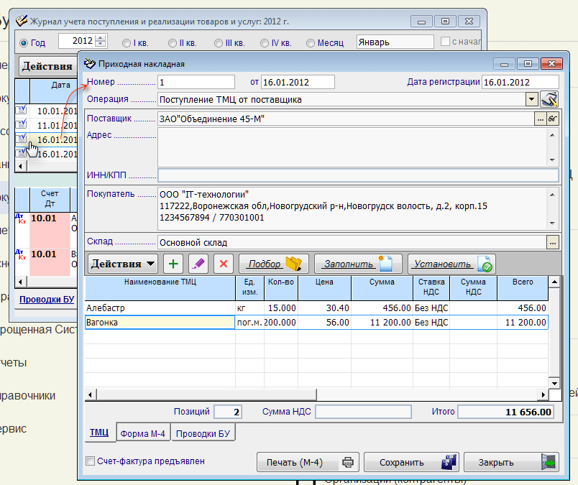Click the Установить button
The width and height of the screenshot is (578, 485).
451,264
